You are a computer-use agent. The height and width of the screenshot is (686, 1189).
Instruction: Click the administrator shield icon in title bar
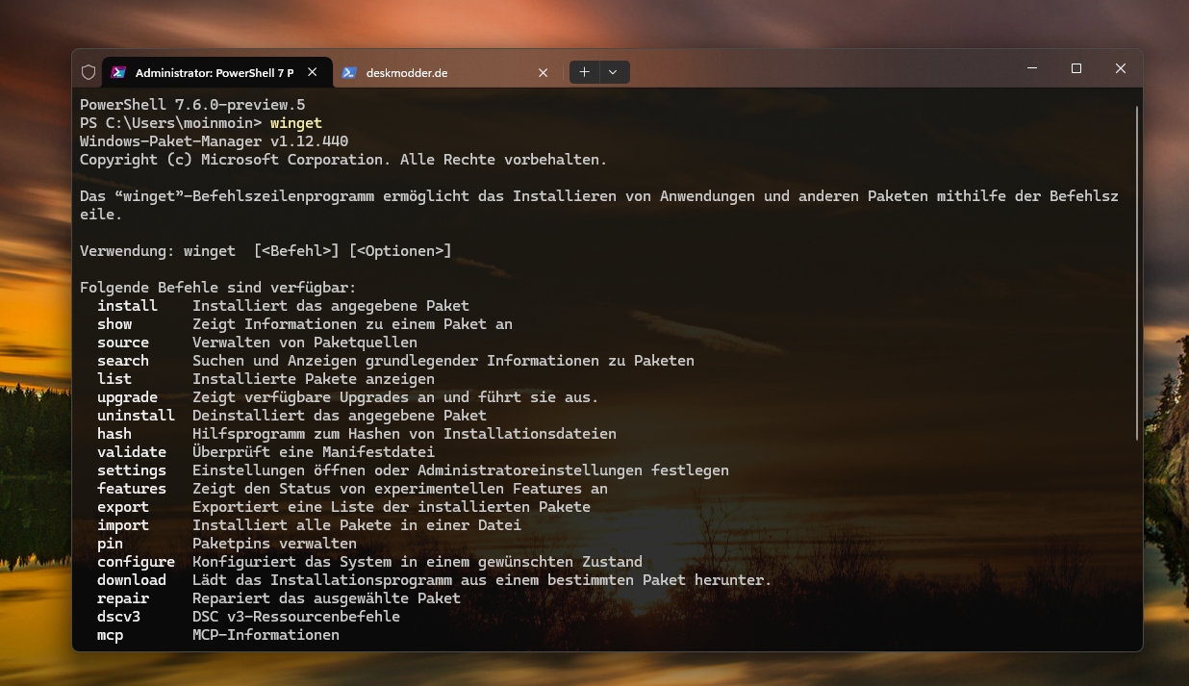pos(89,72)
